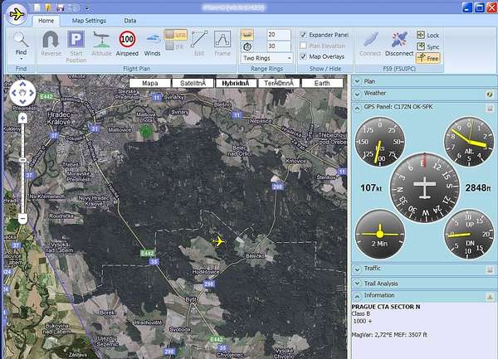Open the Two Rings dropdown

pos(266,58)
